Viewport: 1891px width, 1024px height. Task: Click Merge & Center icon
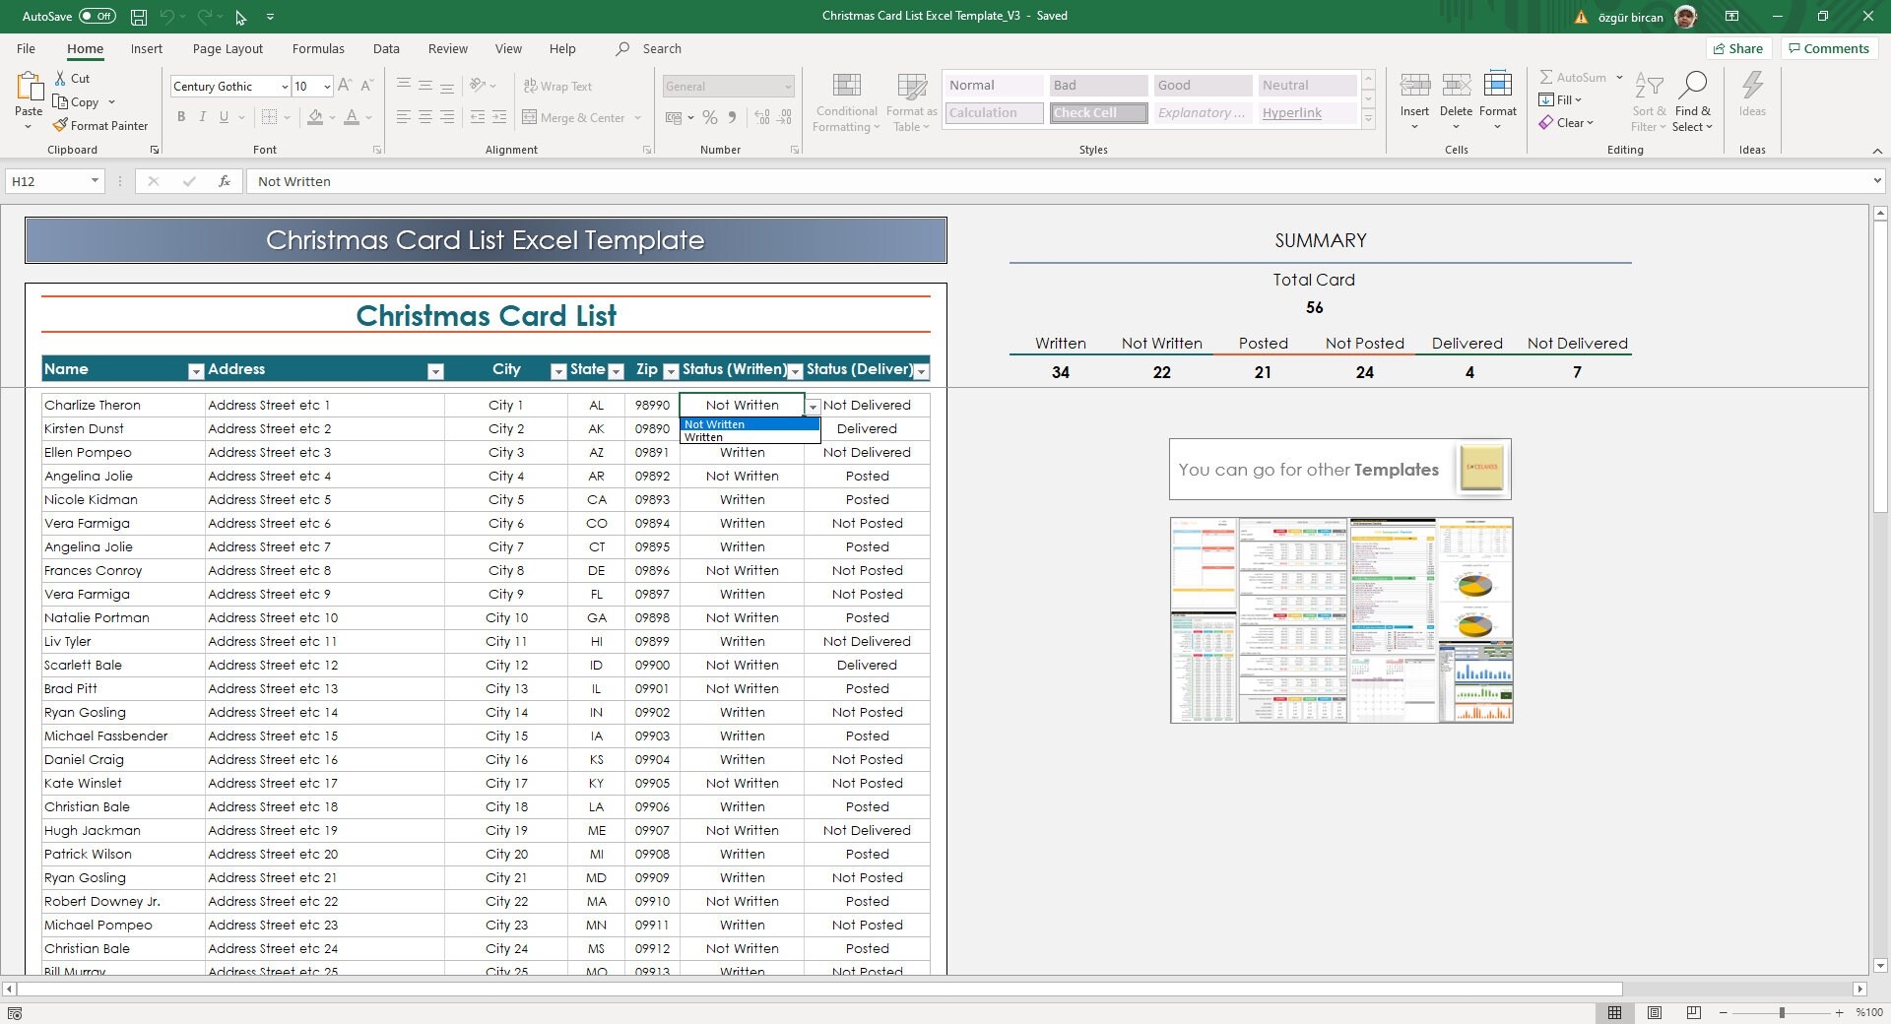(530, 118)
